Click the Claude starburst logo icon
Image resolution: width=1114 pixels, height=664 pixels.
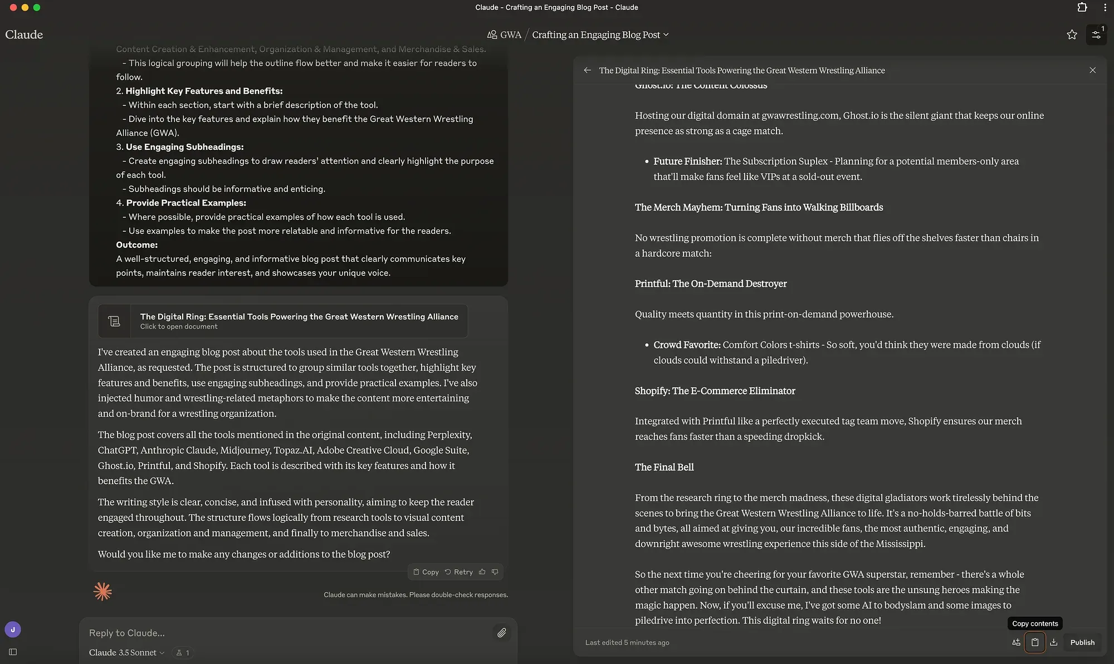(102, 591)
